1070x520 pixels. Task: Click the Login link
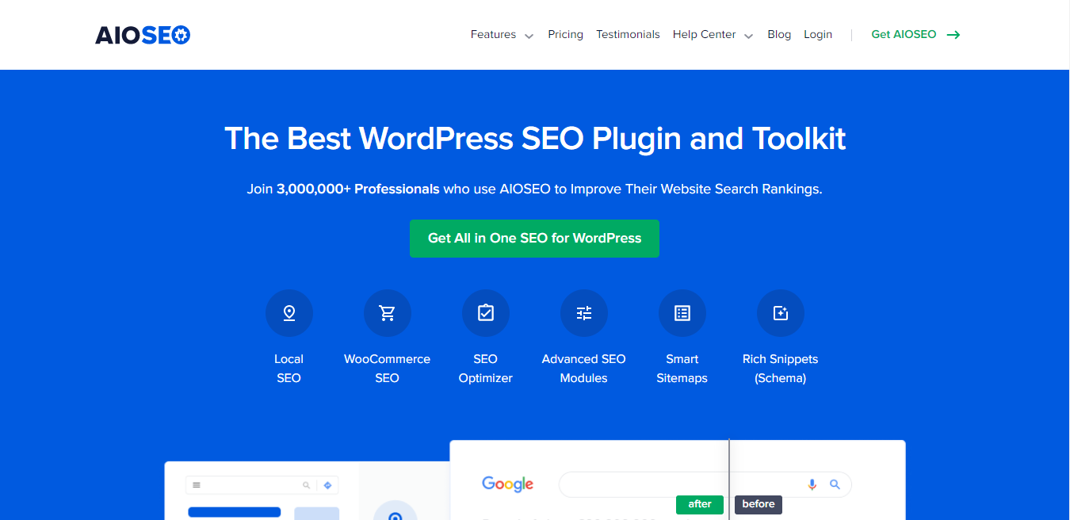point(818,35)
